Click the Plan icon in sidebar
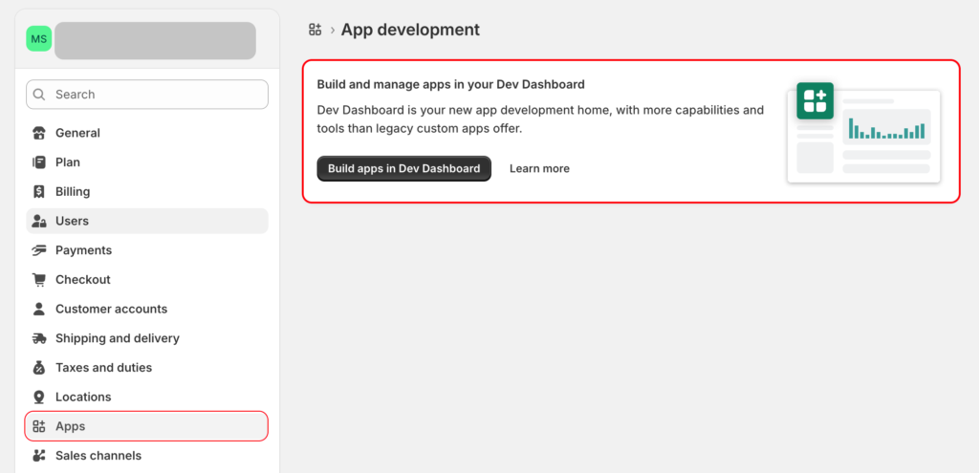Screen dimensions: 979x473 [38, 162]
